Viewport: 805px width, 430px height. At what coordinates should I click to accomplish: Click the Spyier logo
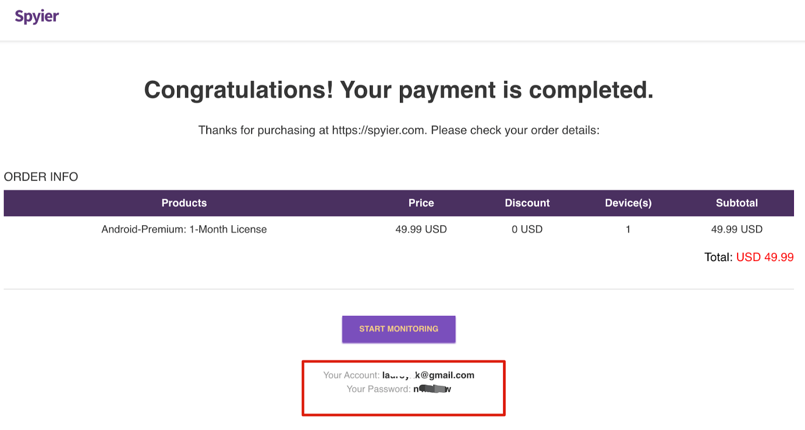(37, 17)
